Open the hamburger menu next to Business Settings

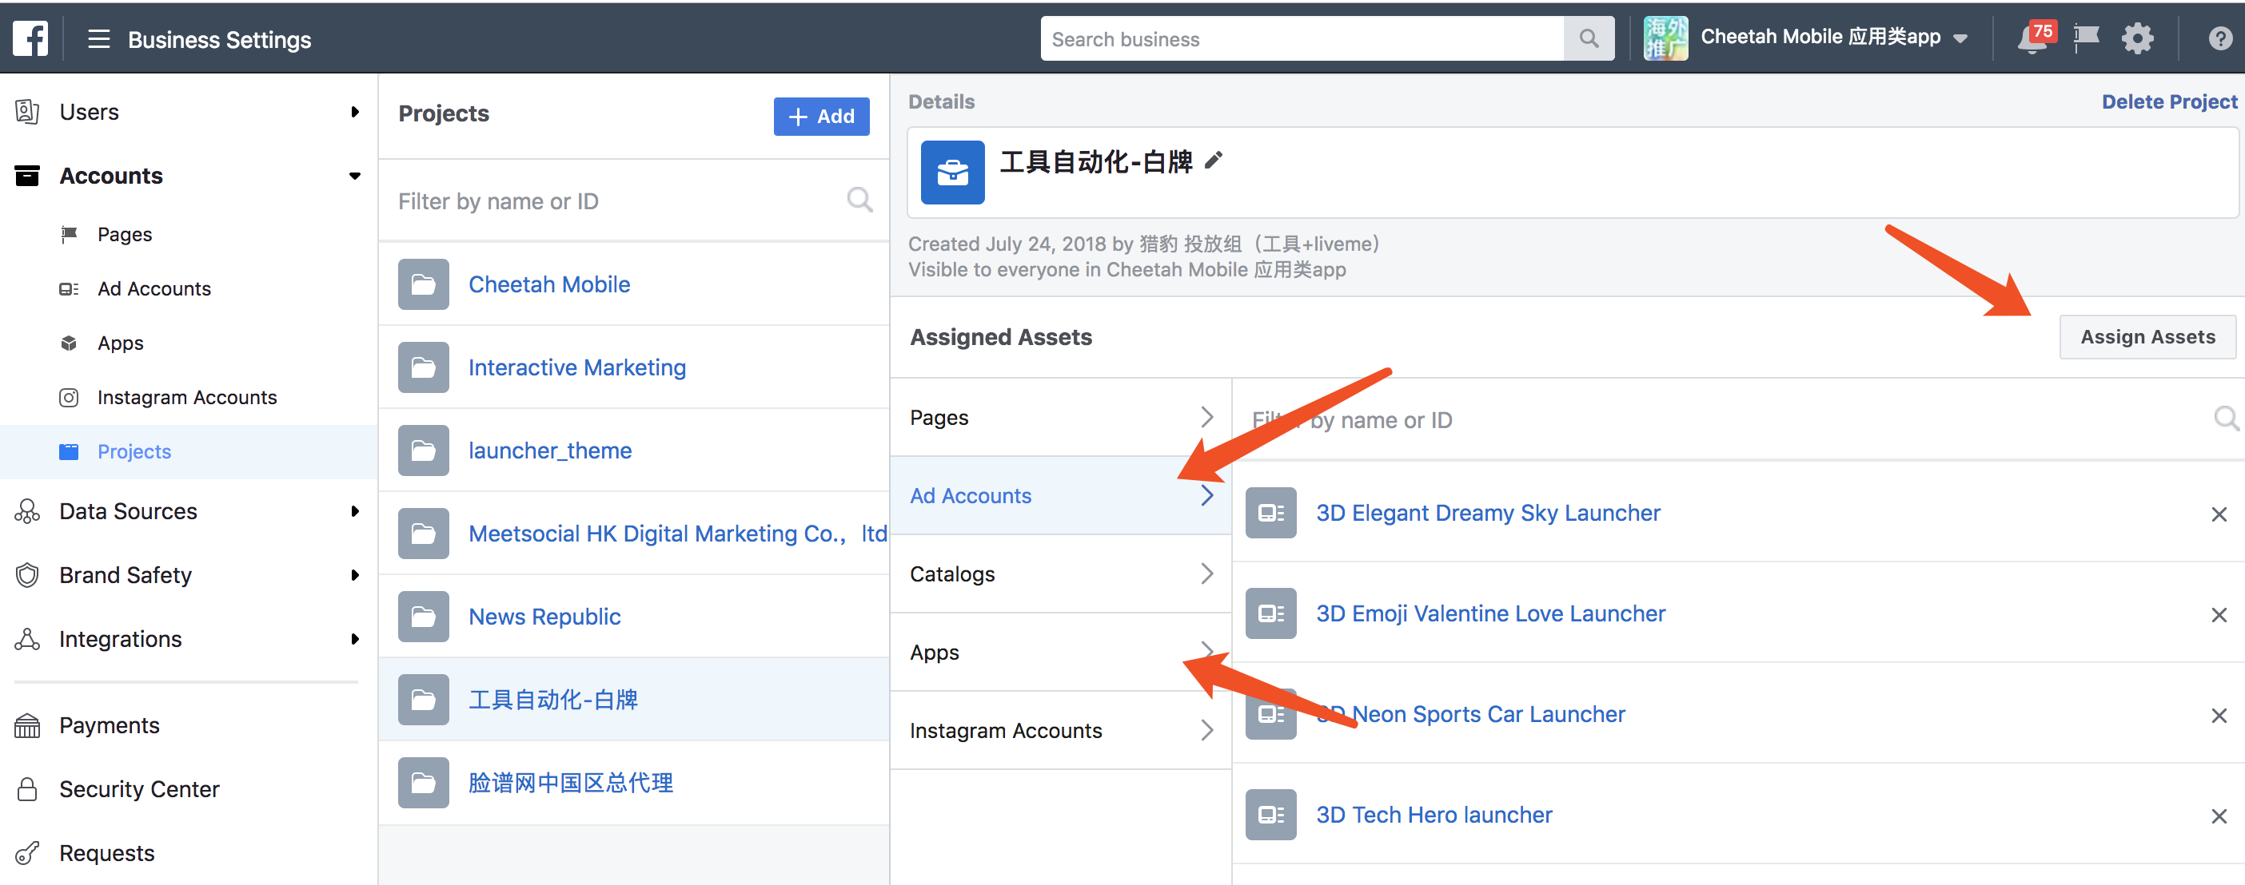pyautogui.click(x=98, y=39)
